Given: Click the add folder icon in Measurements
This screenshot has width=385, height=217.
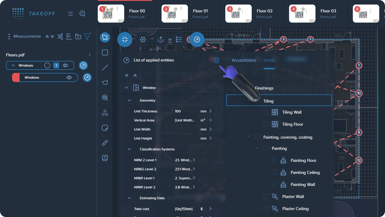Looking at the screenshot, I should pyautogui.click(x=78, y=36).
